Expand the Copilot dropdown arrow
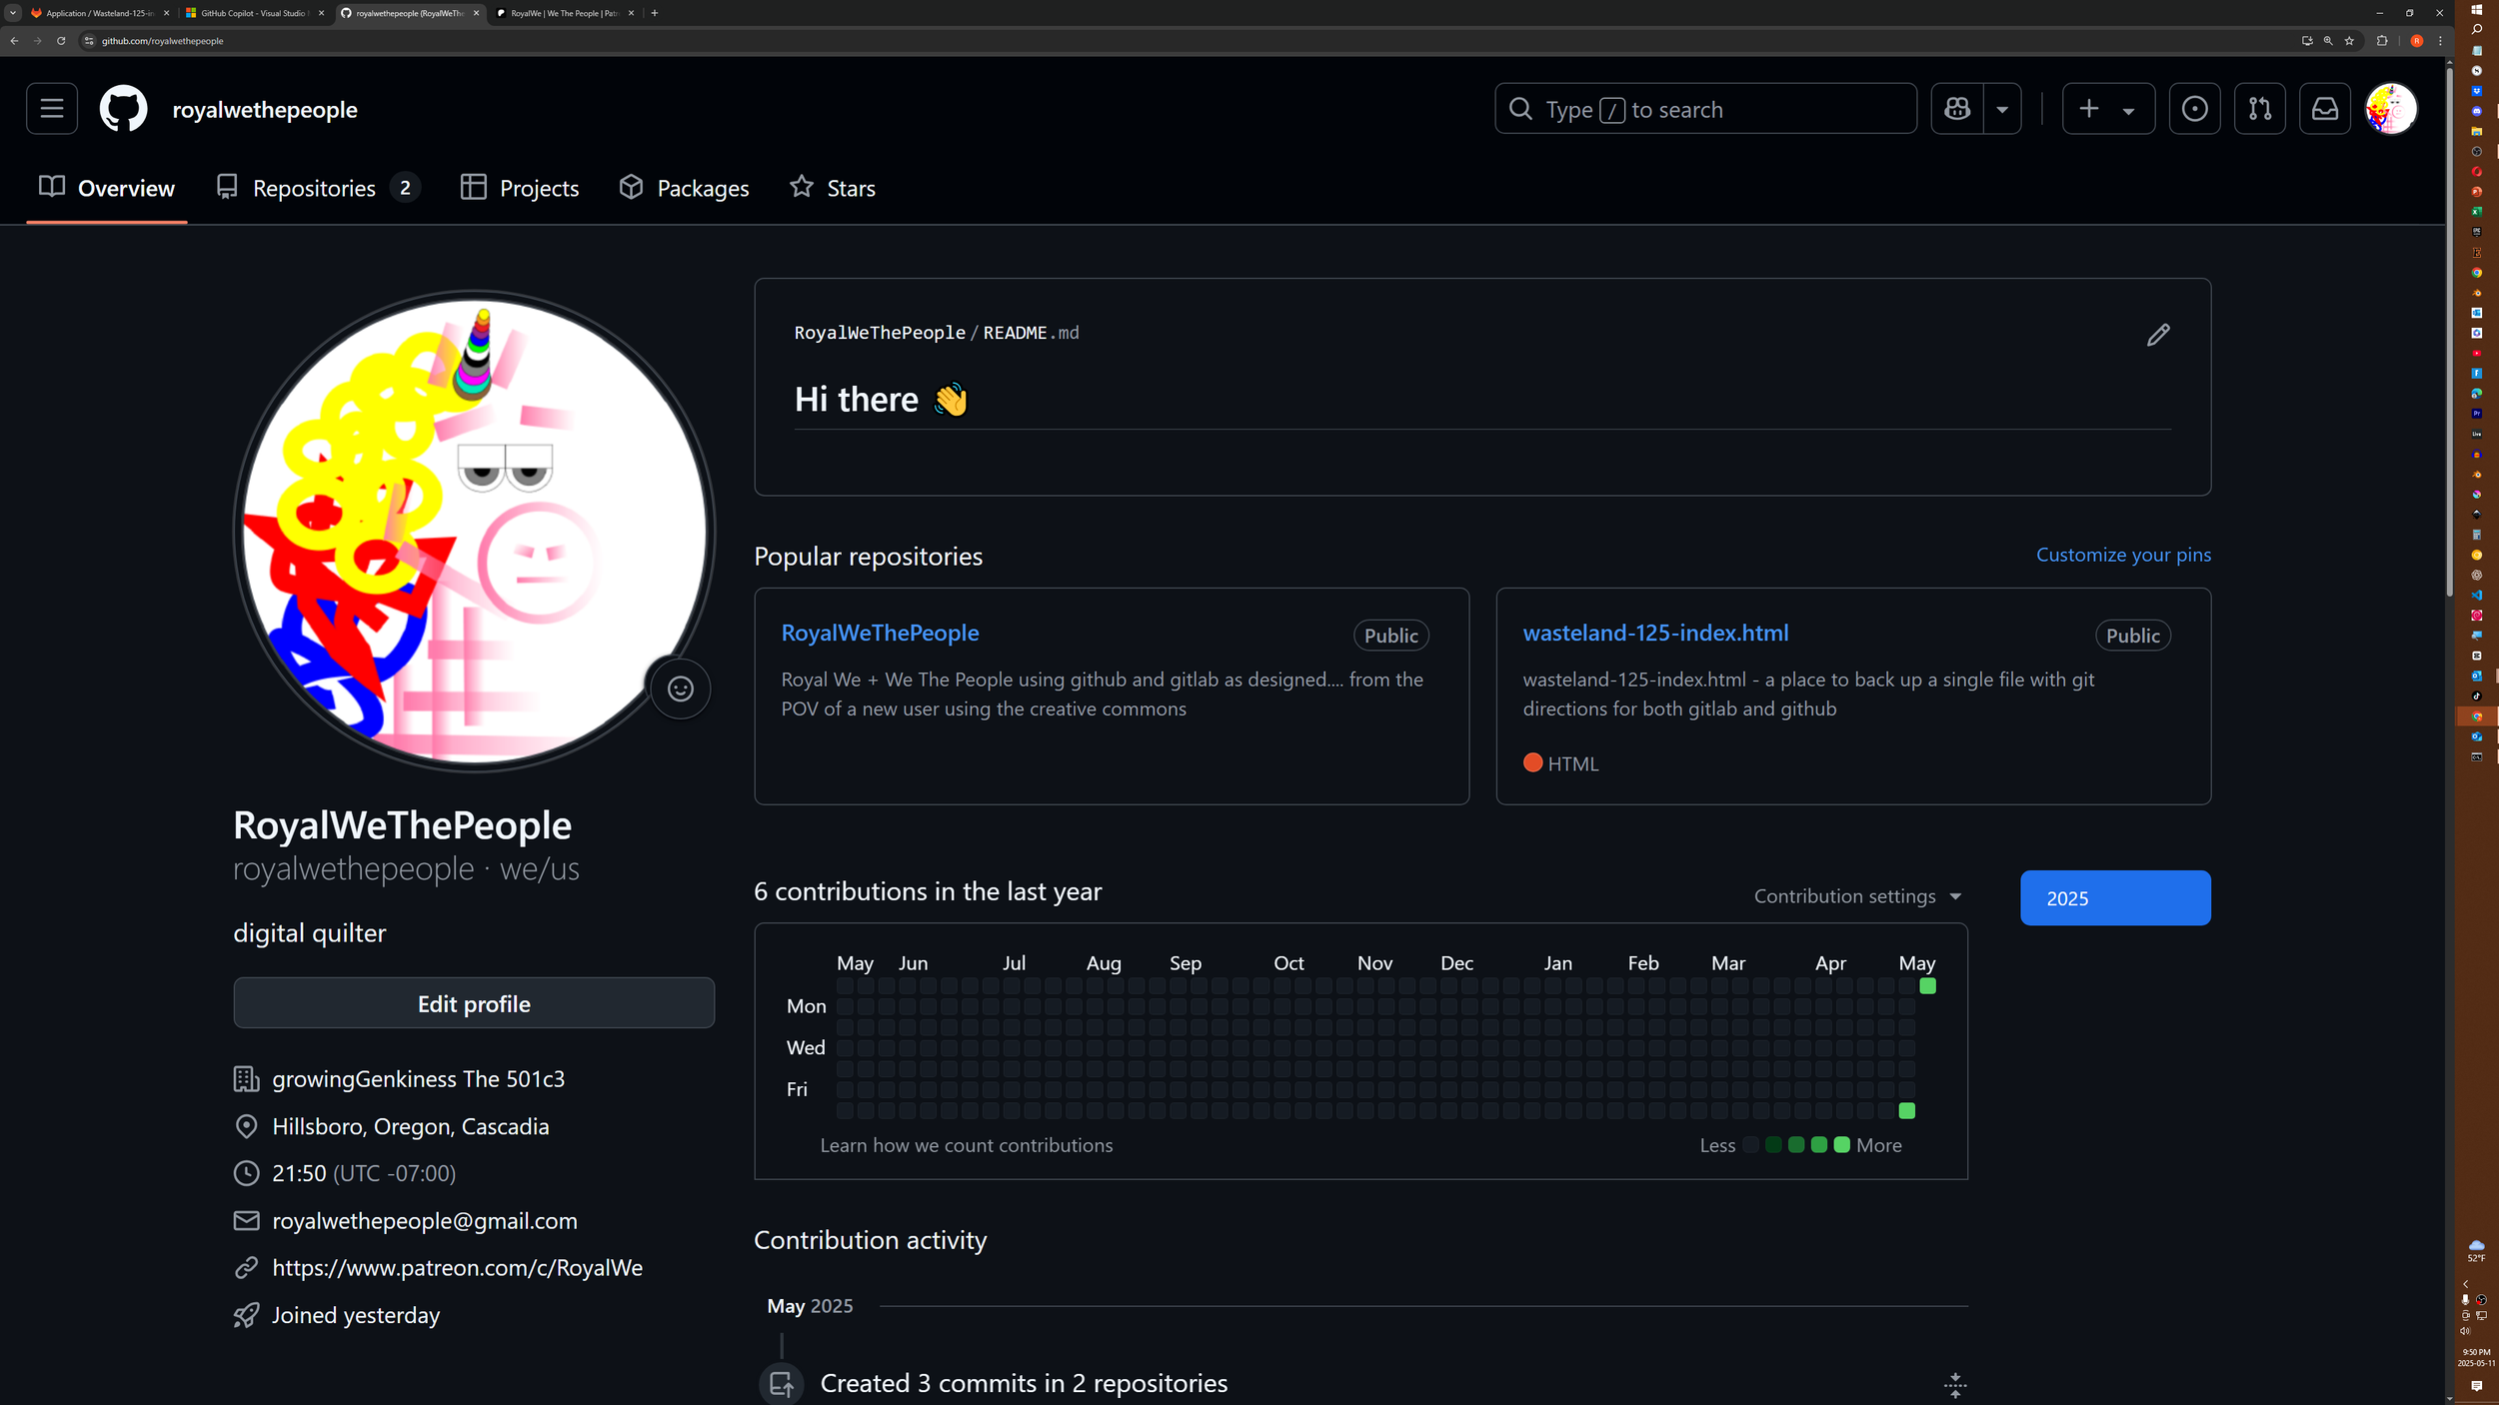 pos(2002,110)
